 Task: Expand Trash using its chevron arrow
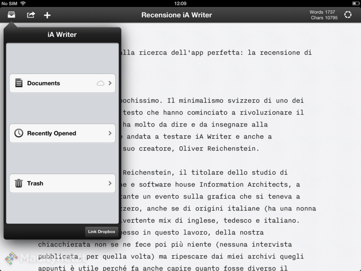(x=110, y=183)
